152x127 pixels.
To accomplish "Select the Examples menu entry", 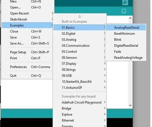I will click(x=27, y=25).
